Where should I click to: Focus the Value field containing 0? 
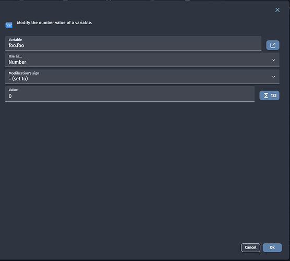130,94
